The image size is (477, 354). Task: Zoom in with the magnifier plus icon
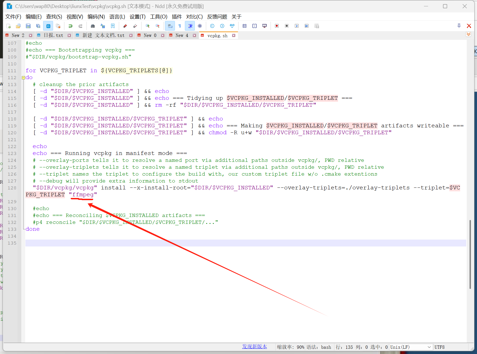(x=148, y=26)
